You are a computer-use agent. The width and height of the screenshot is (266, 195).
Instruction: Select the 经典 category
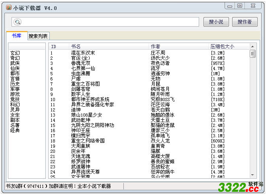click(15, 131)
